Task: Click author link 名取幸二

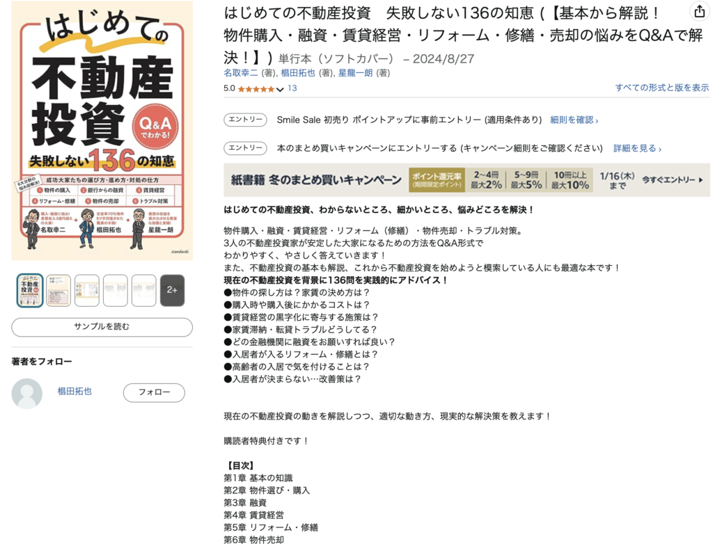Action: click(240, 73)
